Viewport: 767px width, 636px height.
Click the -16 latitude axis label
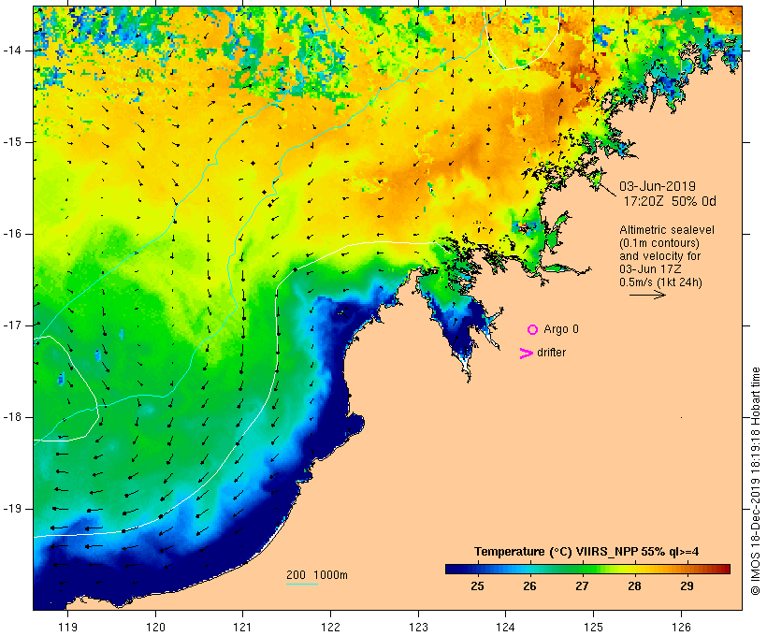pos(12,234)
